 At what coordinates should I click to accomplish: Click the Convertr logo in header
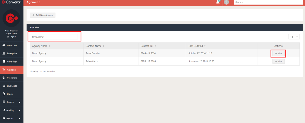point(11,2)
